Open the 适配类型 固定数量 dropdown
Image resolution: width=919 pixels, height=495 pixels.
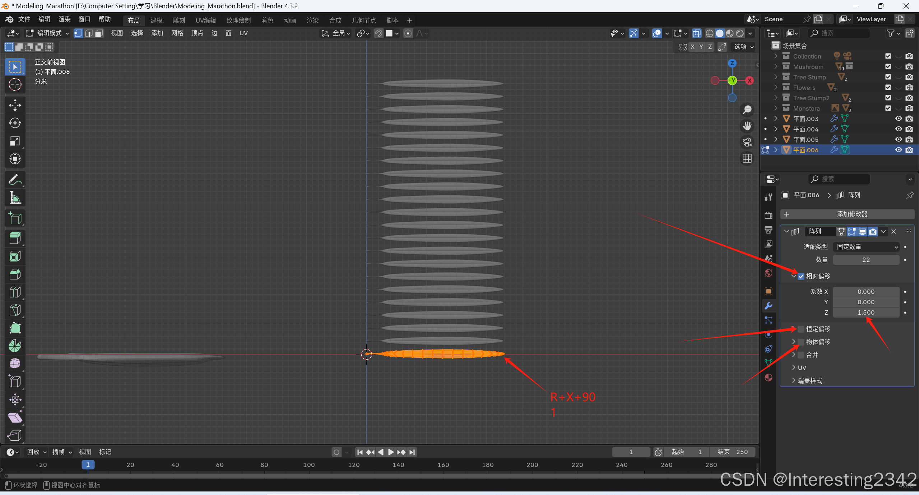click(866, 247)
